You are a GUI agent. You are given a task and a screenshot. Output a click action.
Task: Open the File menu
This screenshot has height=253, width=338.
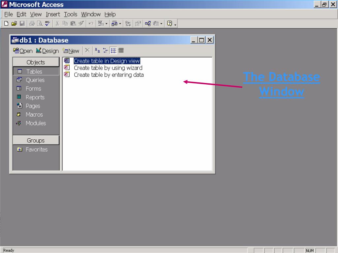(x=8, y=14)
